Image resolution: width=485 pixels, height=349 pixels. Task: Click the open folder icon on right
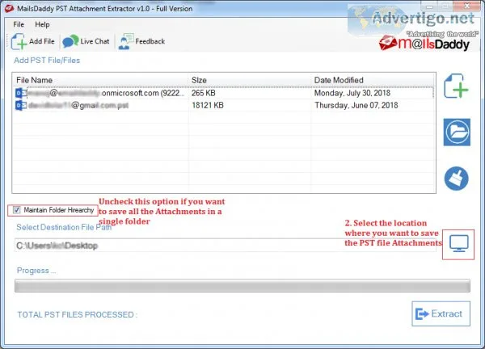tap(457, 132)
